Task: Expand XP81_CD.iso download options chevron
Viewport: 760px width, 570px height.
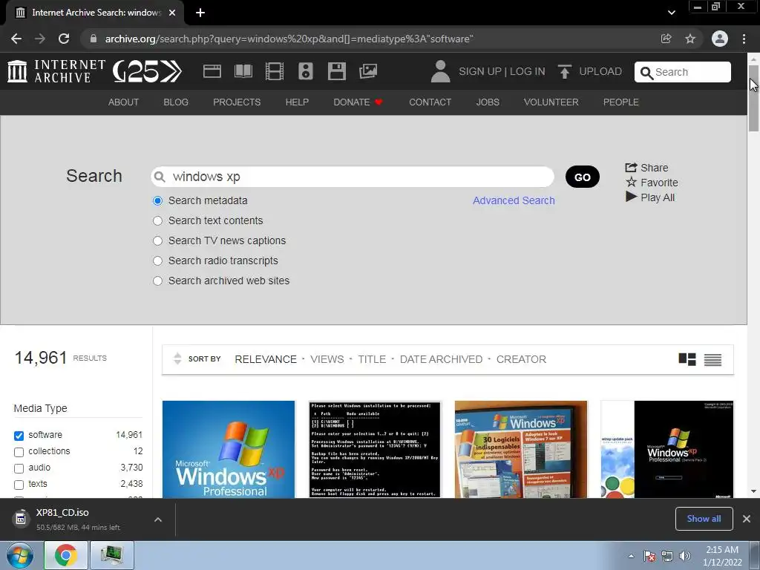Action: (158, 519)
